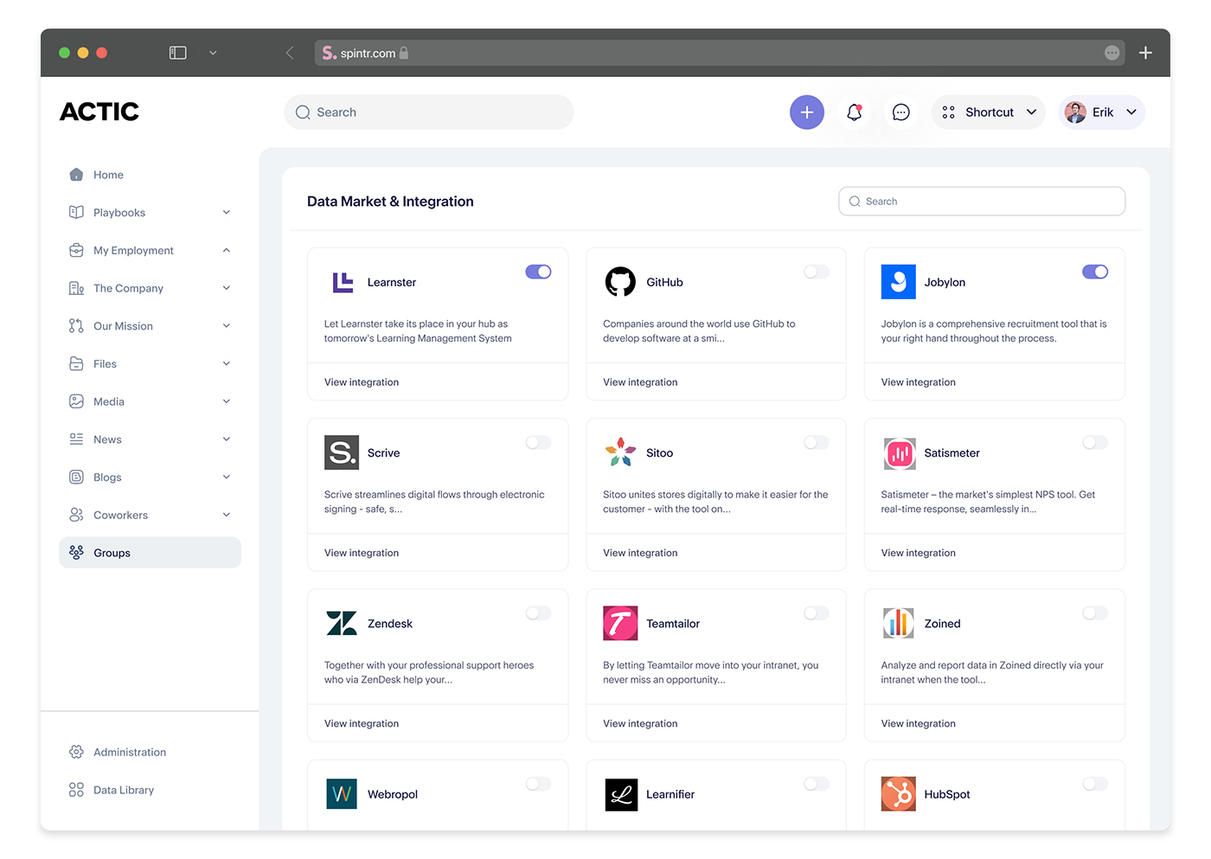This screenshot has width=1211, height=859.
Task: Click the Teamtailor logo icon
Action: 620,623
